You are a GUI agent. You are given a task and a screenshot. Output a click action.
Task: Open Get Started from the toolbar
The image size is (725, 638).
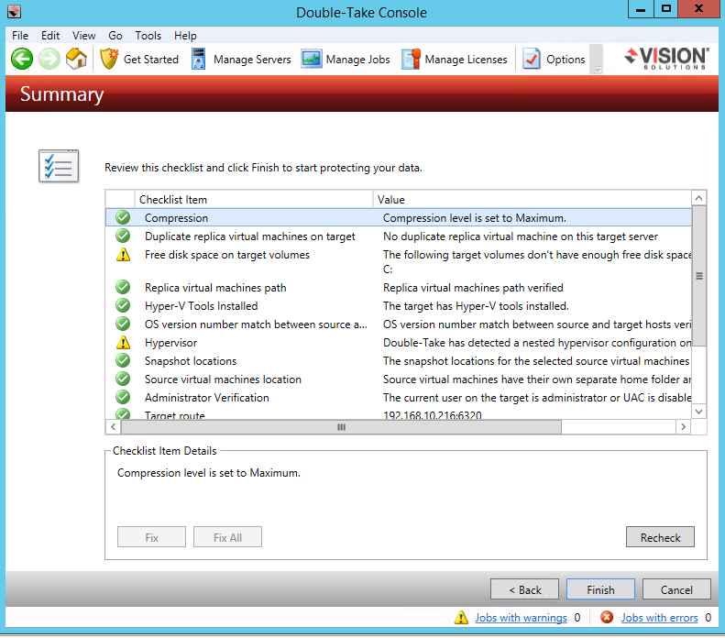[x=139, y=60]
